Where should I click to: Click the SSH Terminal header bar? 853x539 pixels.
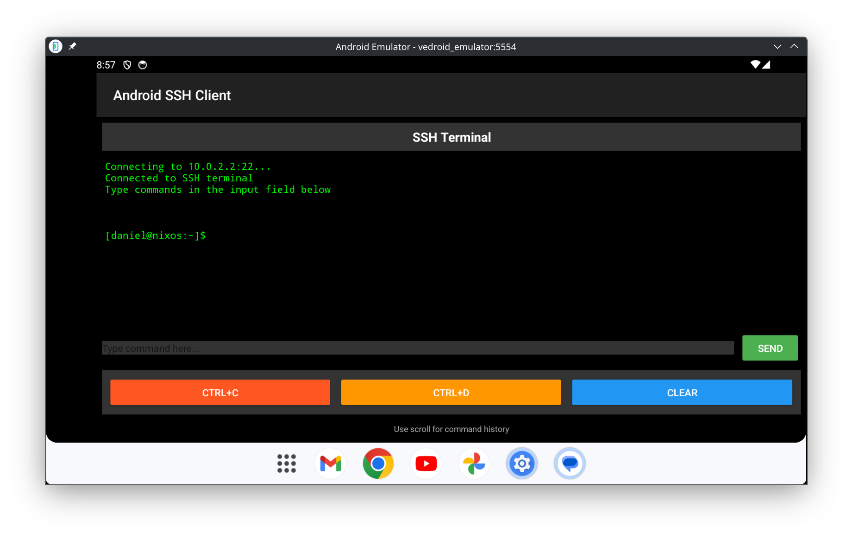(451, 137)
